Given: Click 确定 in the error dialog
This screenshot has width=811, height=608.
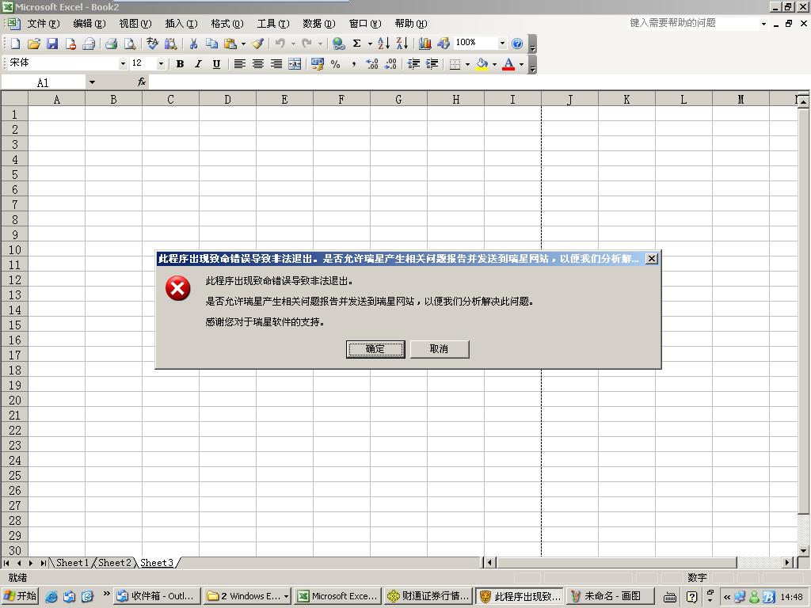Looking at the screenshot, I should click(x=375, y=349).
